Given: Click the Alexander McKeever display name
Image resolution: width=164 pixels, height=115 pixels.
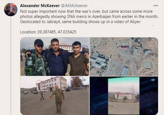Looking at the screenshot, I should point(40,6).
